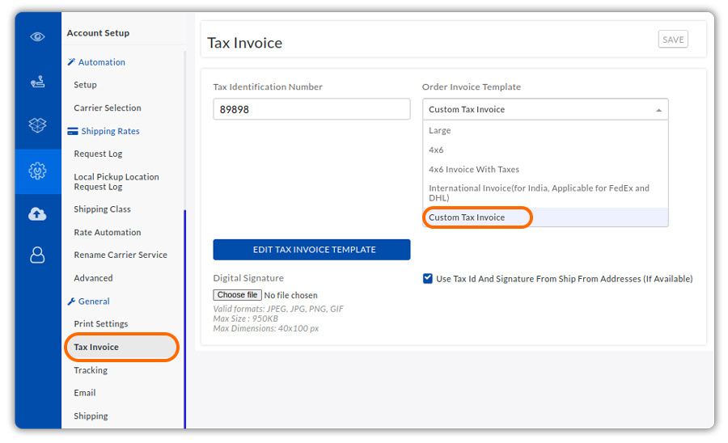Image resolution: width=728 pixels, height=443 pixels.
Task: Select the 4x6 template option
Action: pyautogui.click(x=545, y=150)
